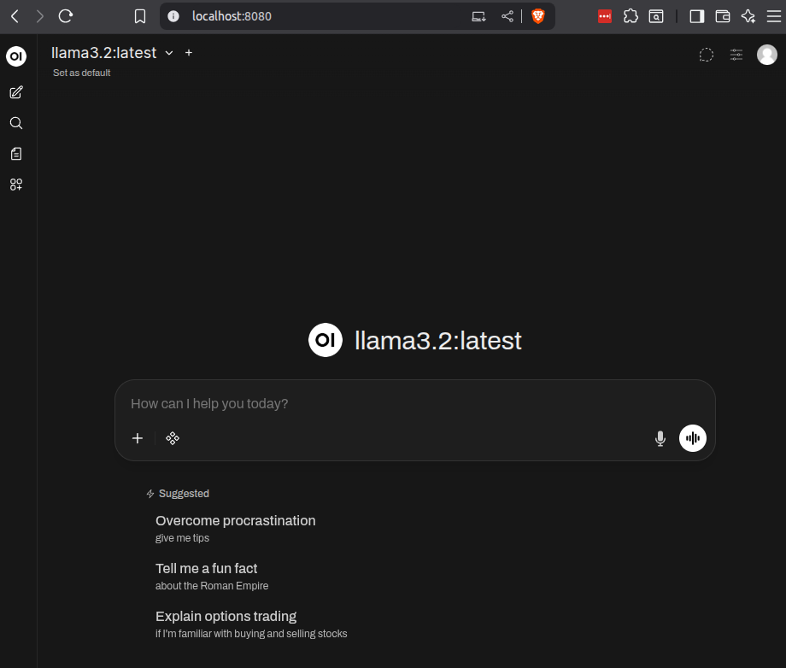
Task: Start voice mode with waveform button
Action: click(x=693, y=438)
